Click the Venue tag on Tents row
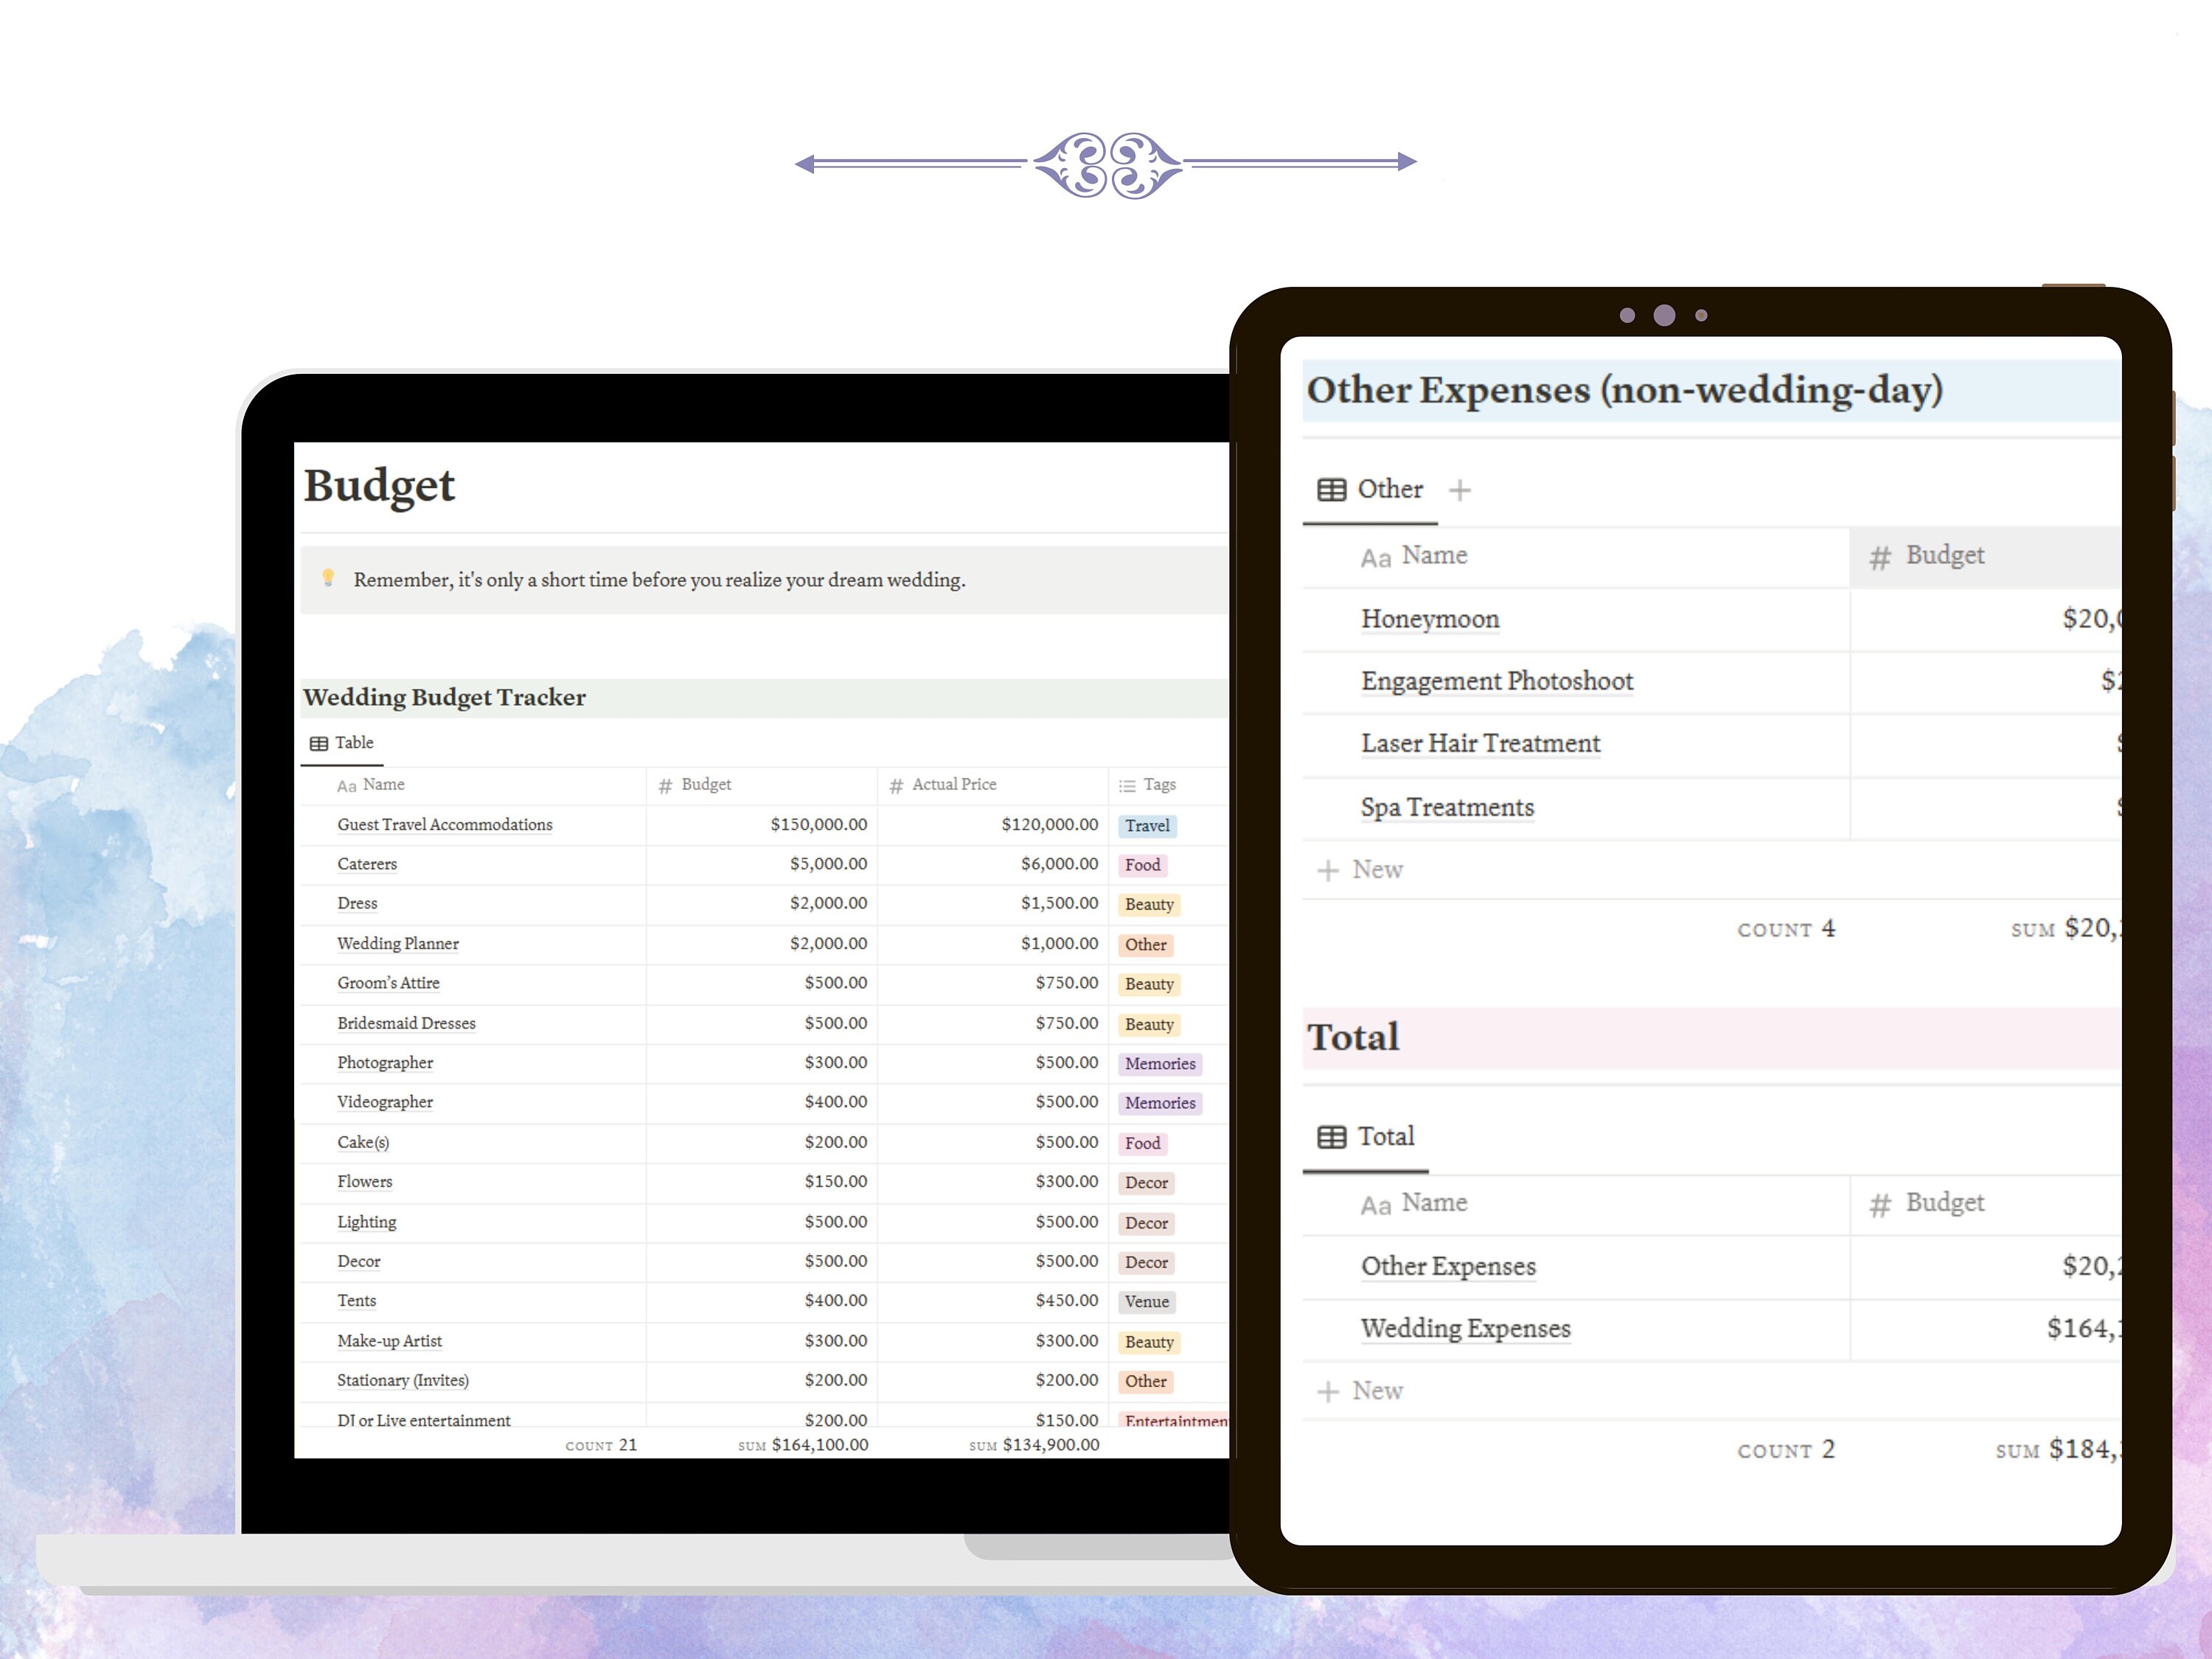 click(x=1146, y=1302)
